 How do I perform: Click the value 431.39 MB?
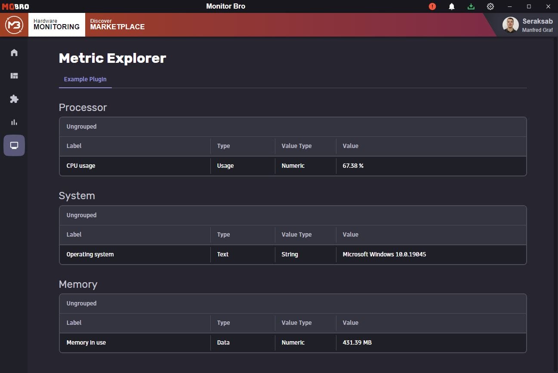357,342
